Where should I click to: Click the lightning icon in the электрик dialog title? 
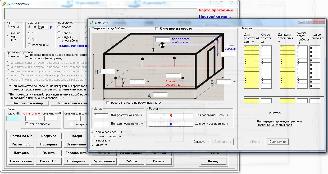(92, 22)
